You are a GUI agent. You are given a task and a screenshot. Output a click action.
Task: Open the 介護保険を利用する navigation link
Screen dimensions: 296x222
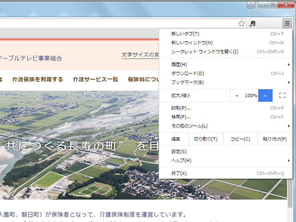(x=37, y=80)
